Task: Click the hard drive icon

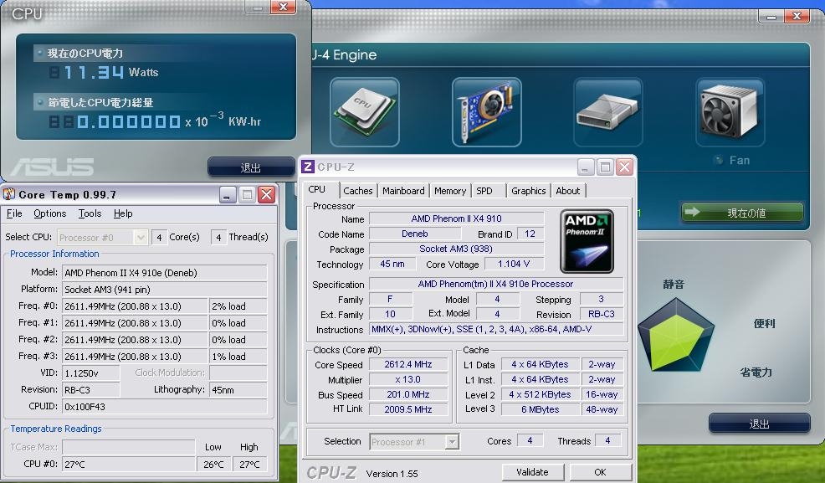Action: point(608,111)
